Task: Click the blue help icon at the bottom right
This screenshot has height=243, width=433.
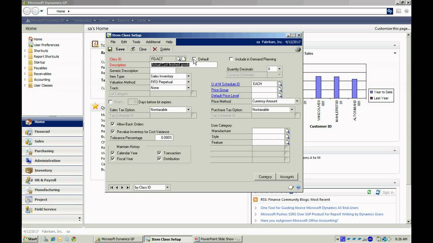Action: [x=298, y=187]
